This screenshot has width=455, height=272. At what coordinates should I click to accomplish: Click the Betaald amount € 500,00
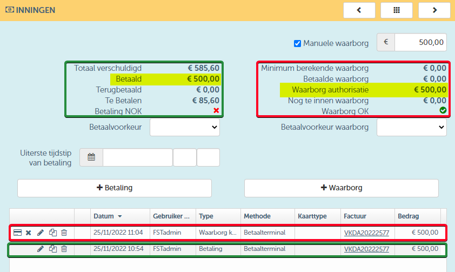[x=203, y=79]
